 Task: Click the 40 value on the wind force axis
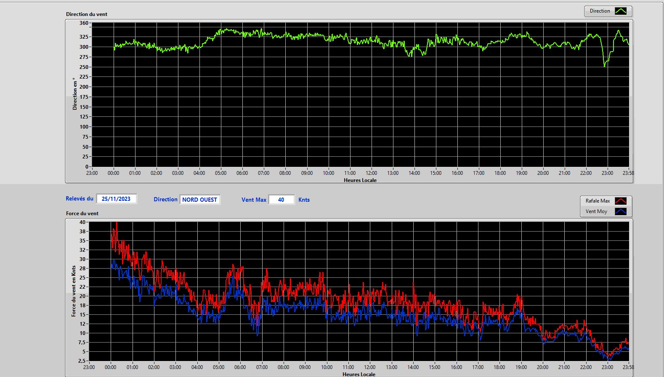(x=82, y=222)
